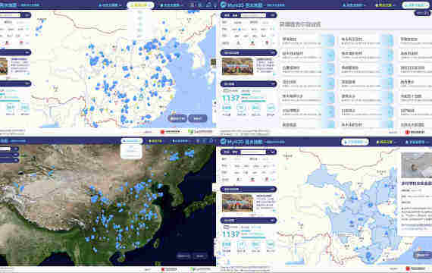Screen dimensions: 432x273
Task: Open the white-highlighted header menu above the shaded province map
Action: 355,142
